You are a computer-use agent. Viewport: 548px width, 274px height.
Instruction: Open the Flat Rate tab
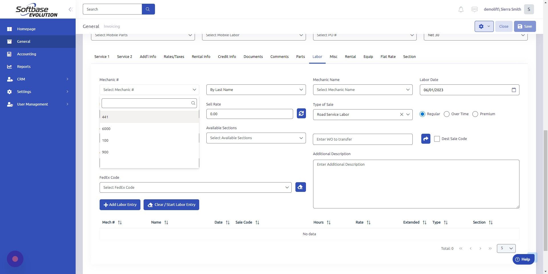click(388, 56)
